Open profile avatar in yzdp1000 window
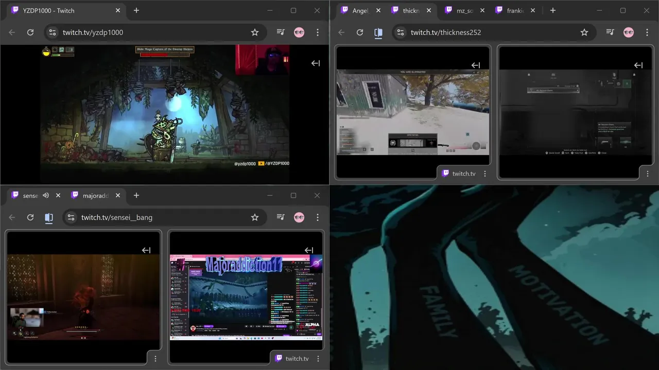Image resolution: width=659 pixels, height=370 pixels. pos(299,32)
